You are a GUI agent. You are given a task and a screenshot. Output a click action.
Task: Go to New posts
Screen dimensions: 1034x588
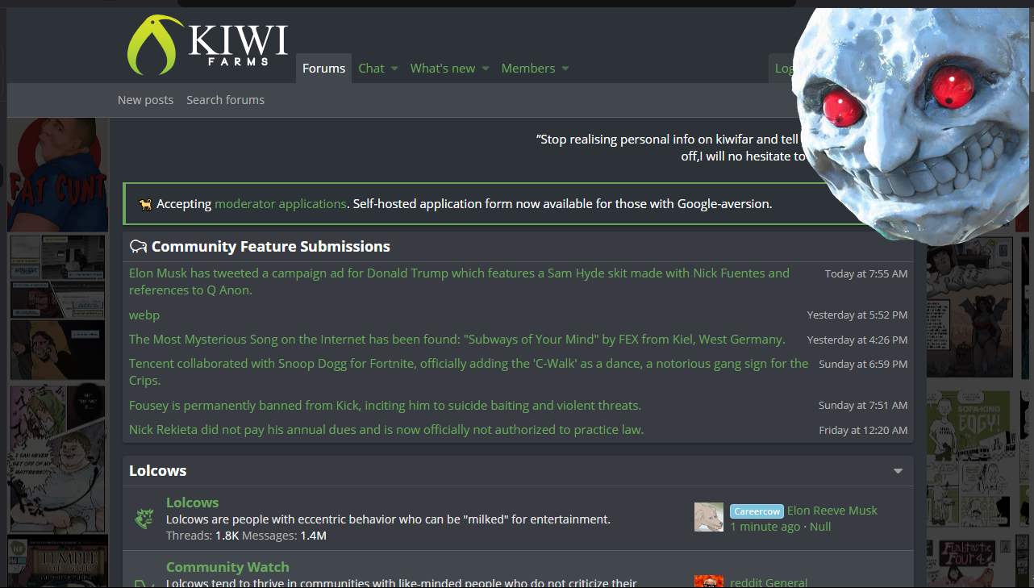click(145, 100)
